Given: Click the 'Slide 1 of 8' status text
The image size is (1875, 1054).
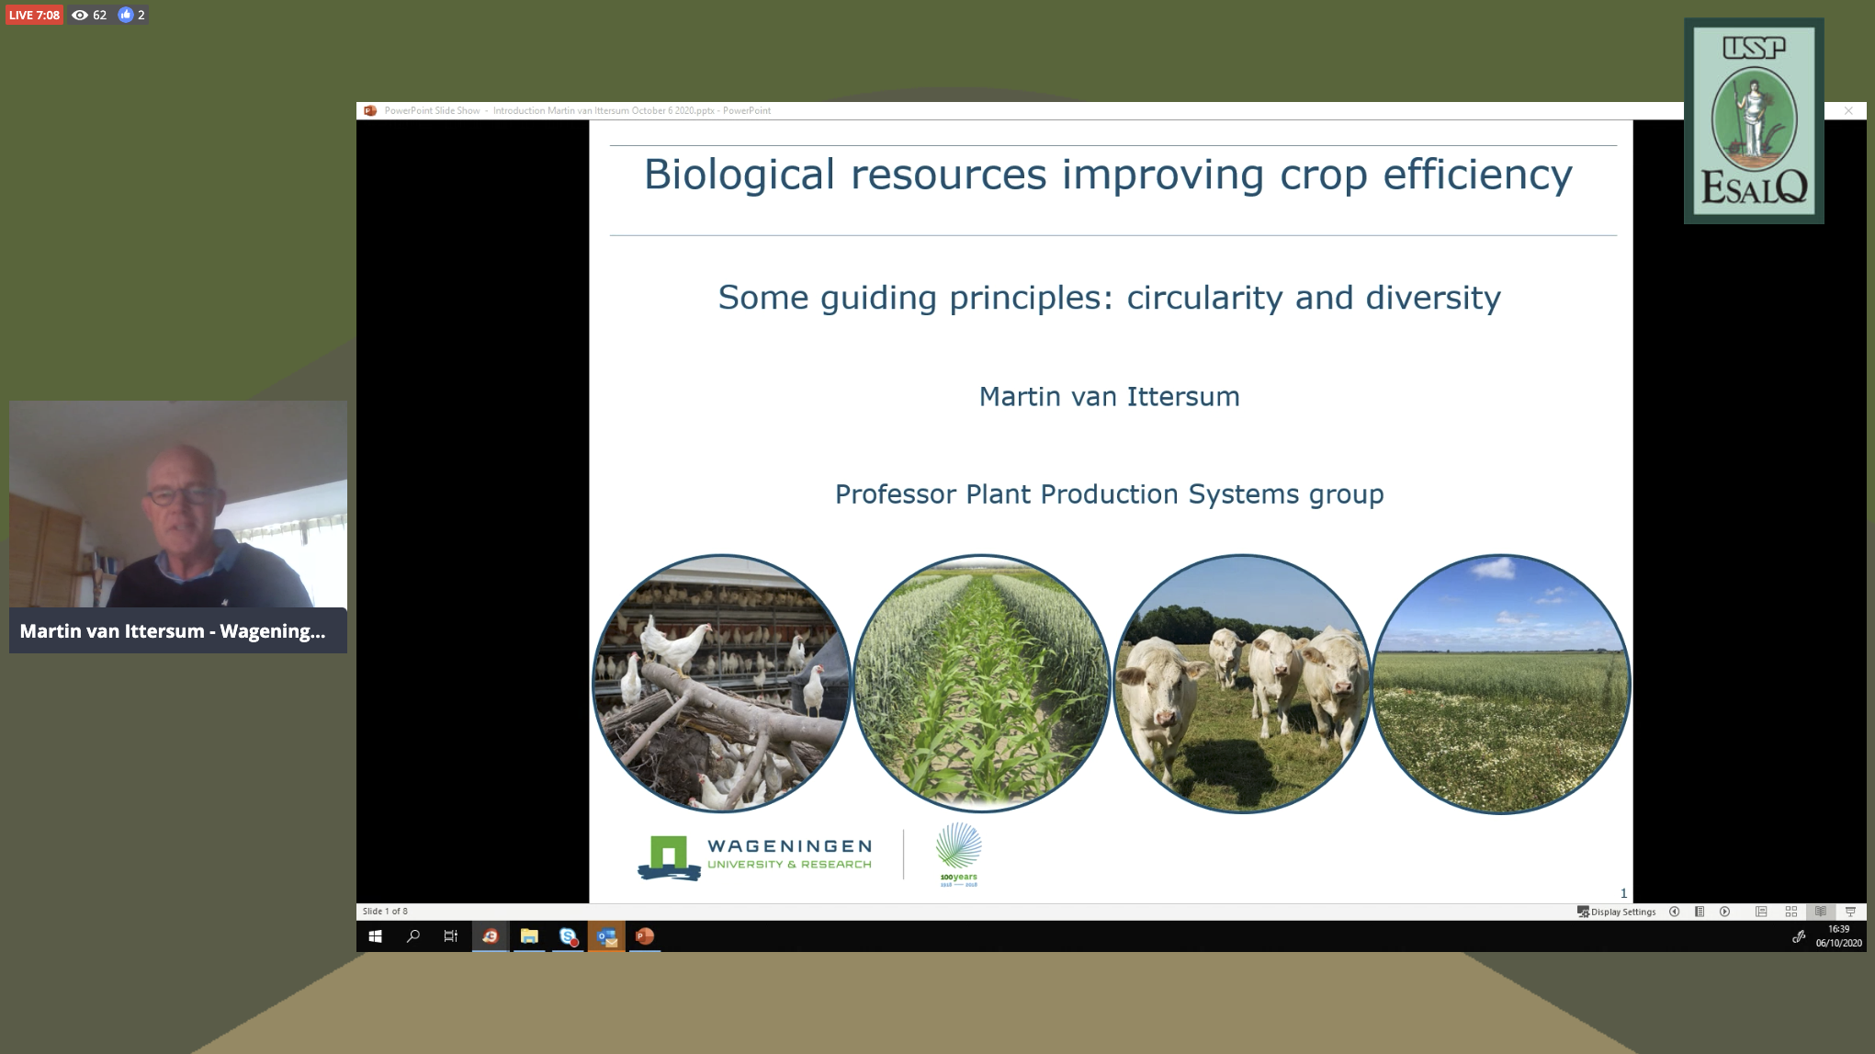Looking at the screenshot, I should [385, 912].
